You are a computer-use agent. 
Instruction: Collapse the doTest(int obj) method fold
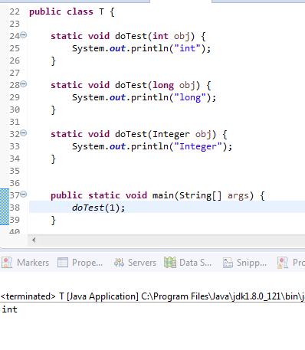23,34
